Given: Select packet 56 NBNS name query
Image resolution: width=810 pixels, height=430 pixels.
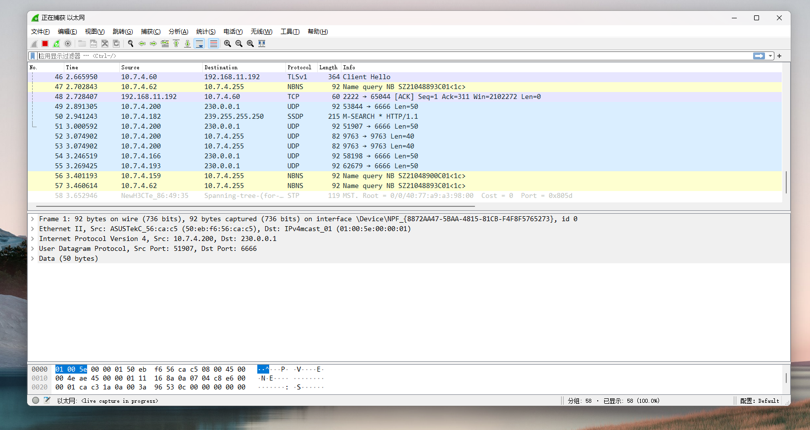Looking at the screenshot, I should pos(405,176).
